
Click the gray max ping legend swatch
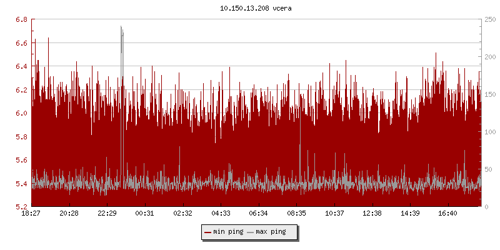pyautogui.click(x=251, y=232)
